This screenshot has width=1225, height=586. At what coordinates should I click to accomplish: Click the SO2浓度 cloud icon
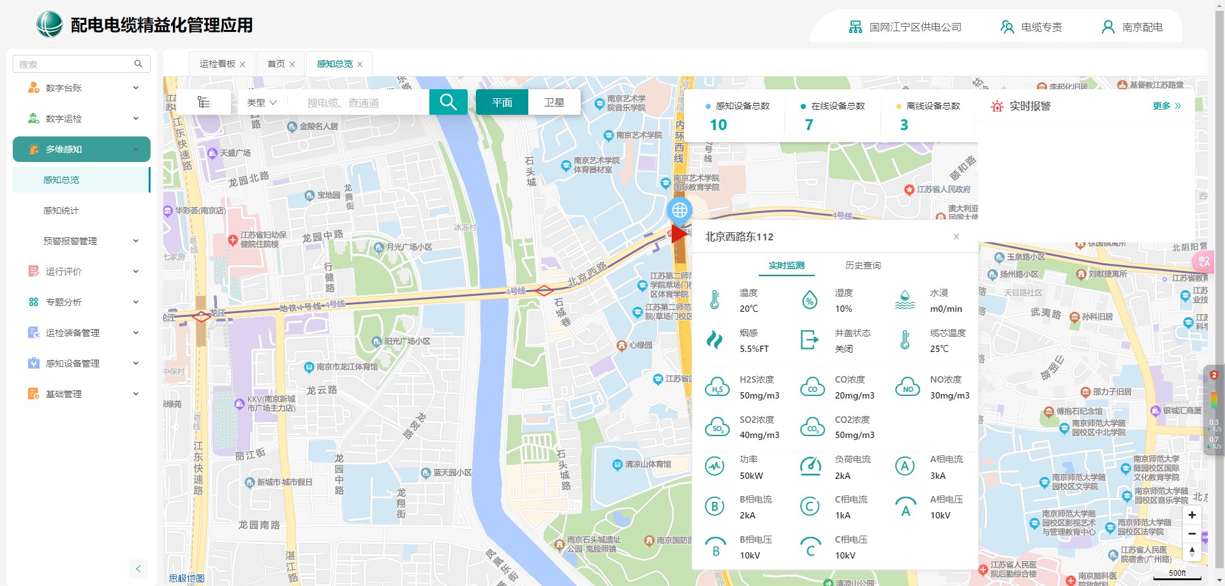coord(717,427)
